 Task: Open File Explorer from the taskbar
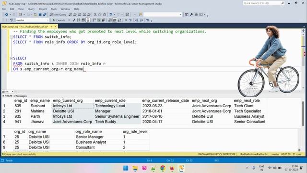(135, 168)
